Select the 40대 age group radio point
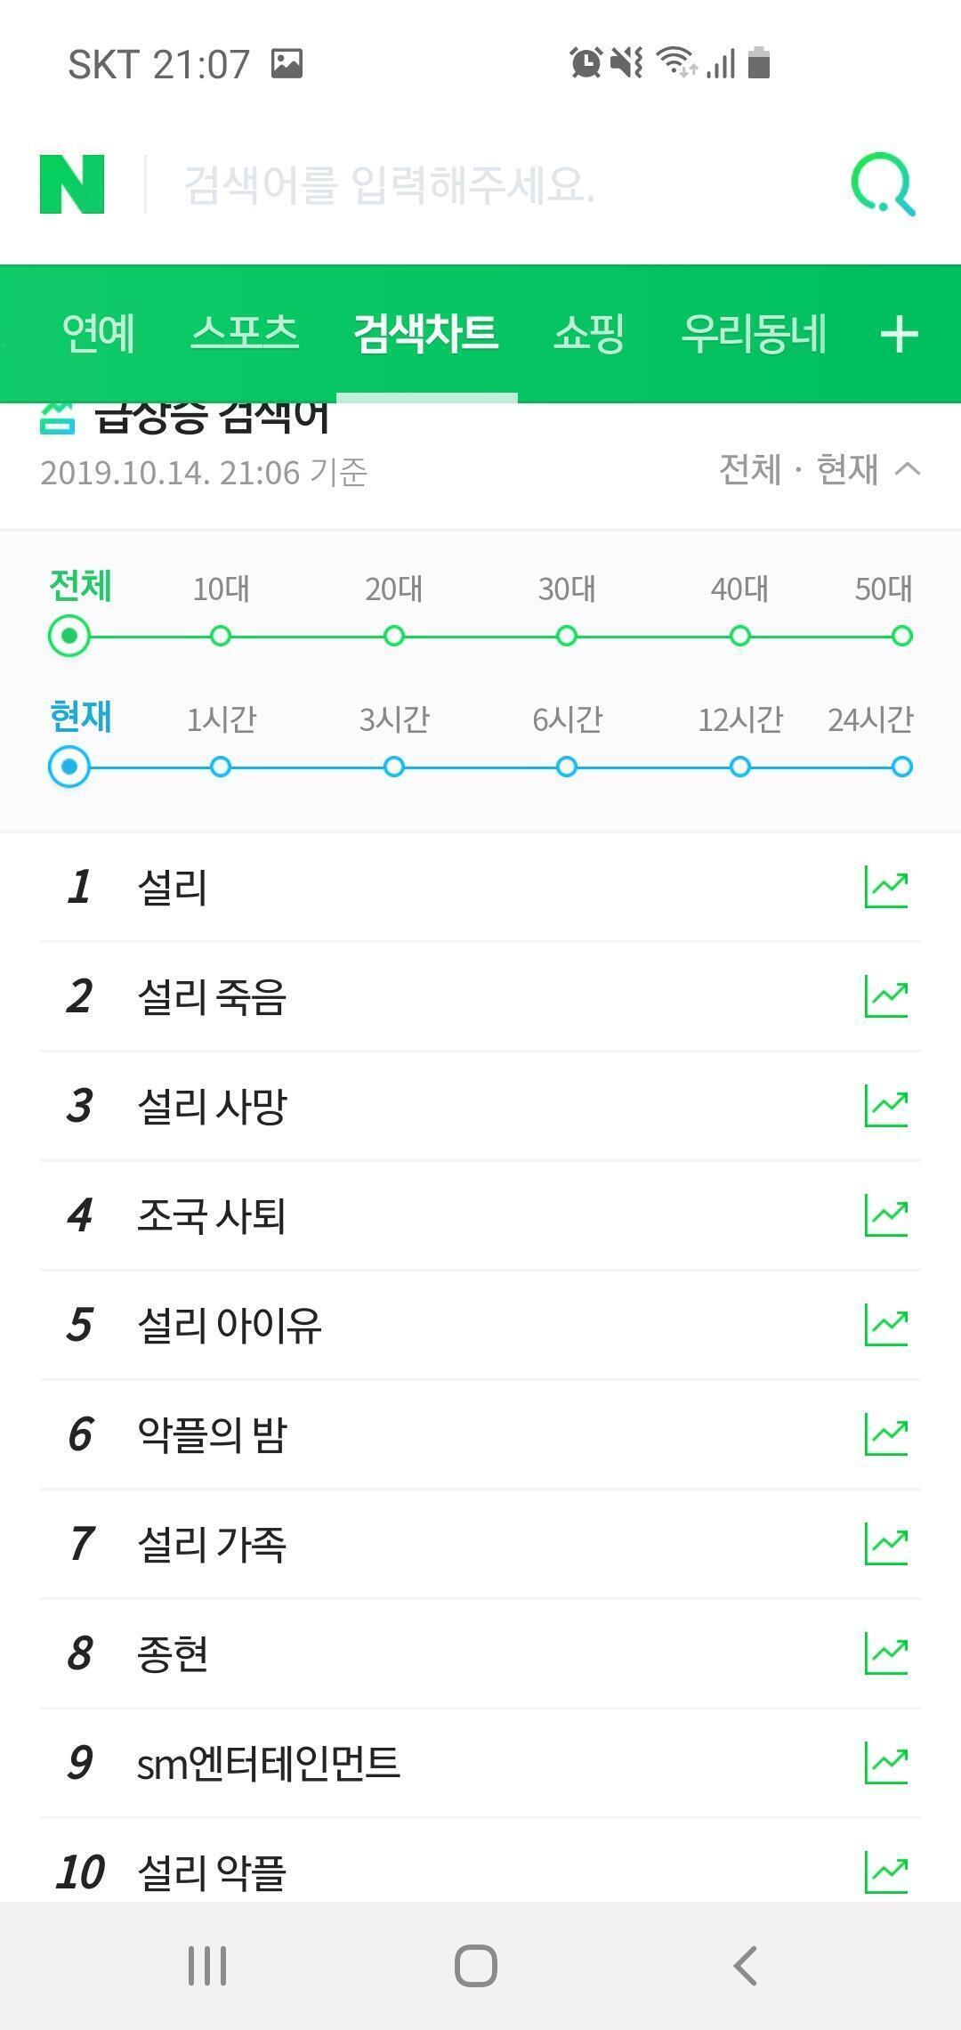 coord(739,636)
